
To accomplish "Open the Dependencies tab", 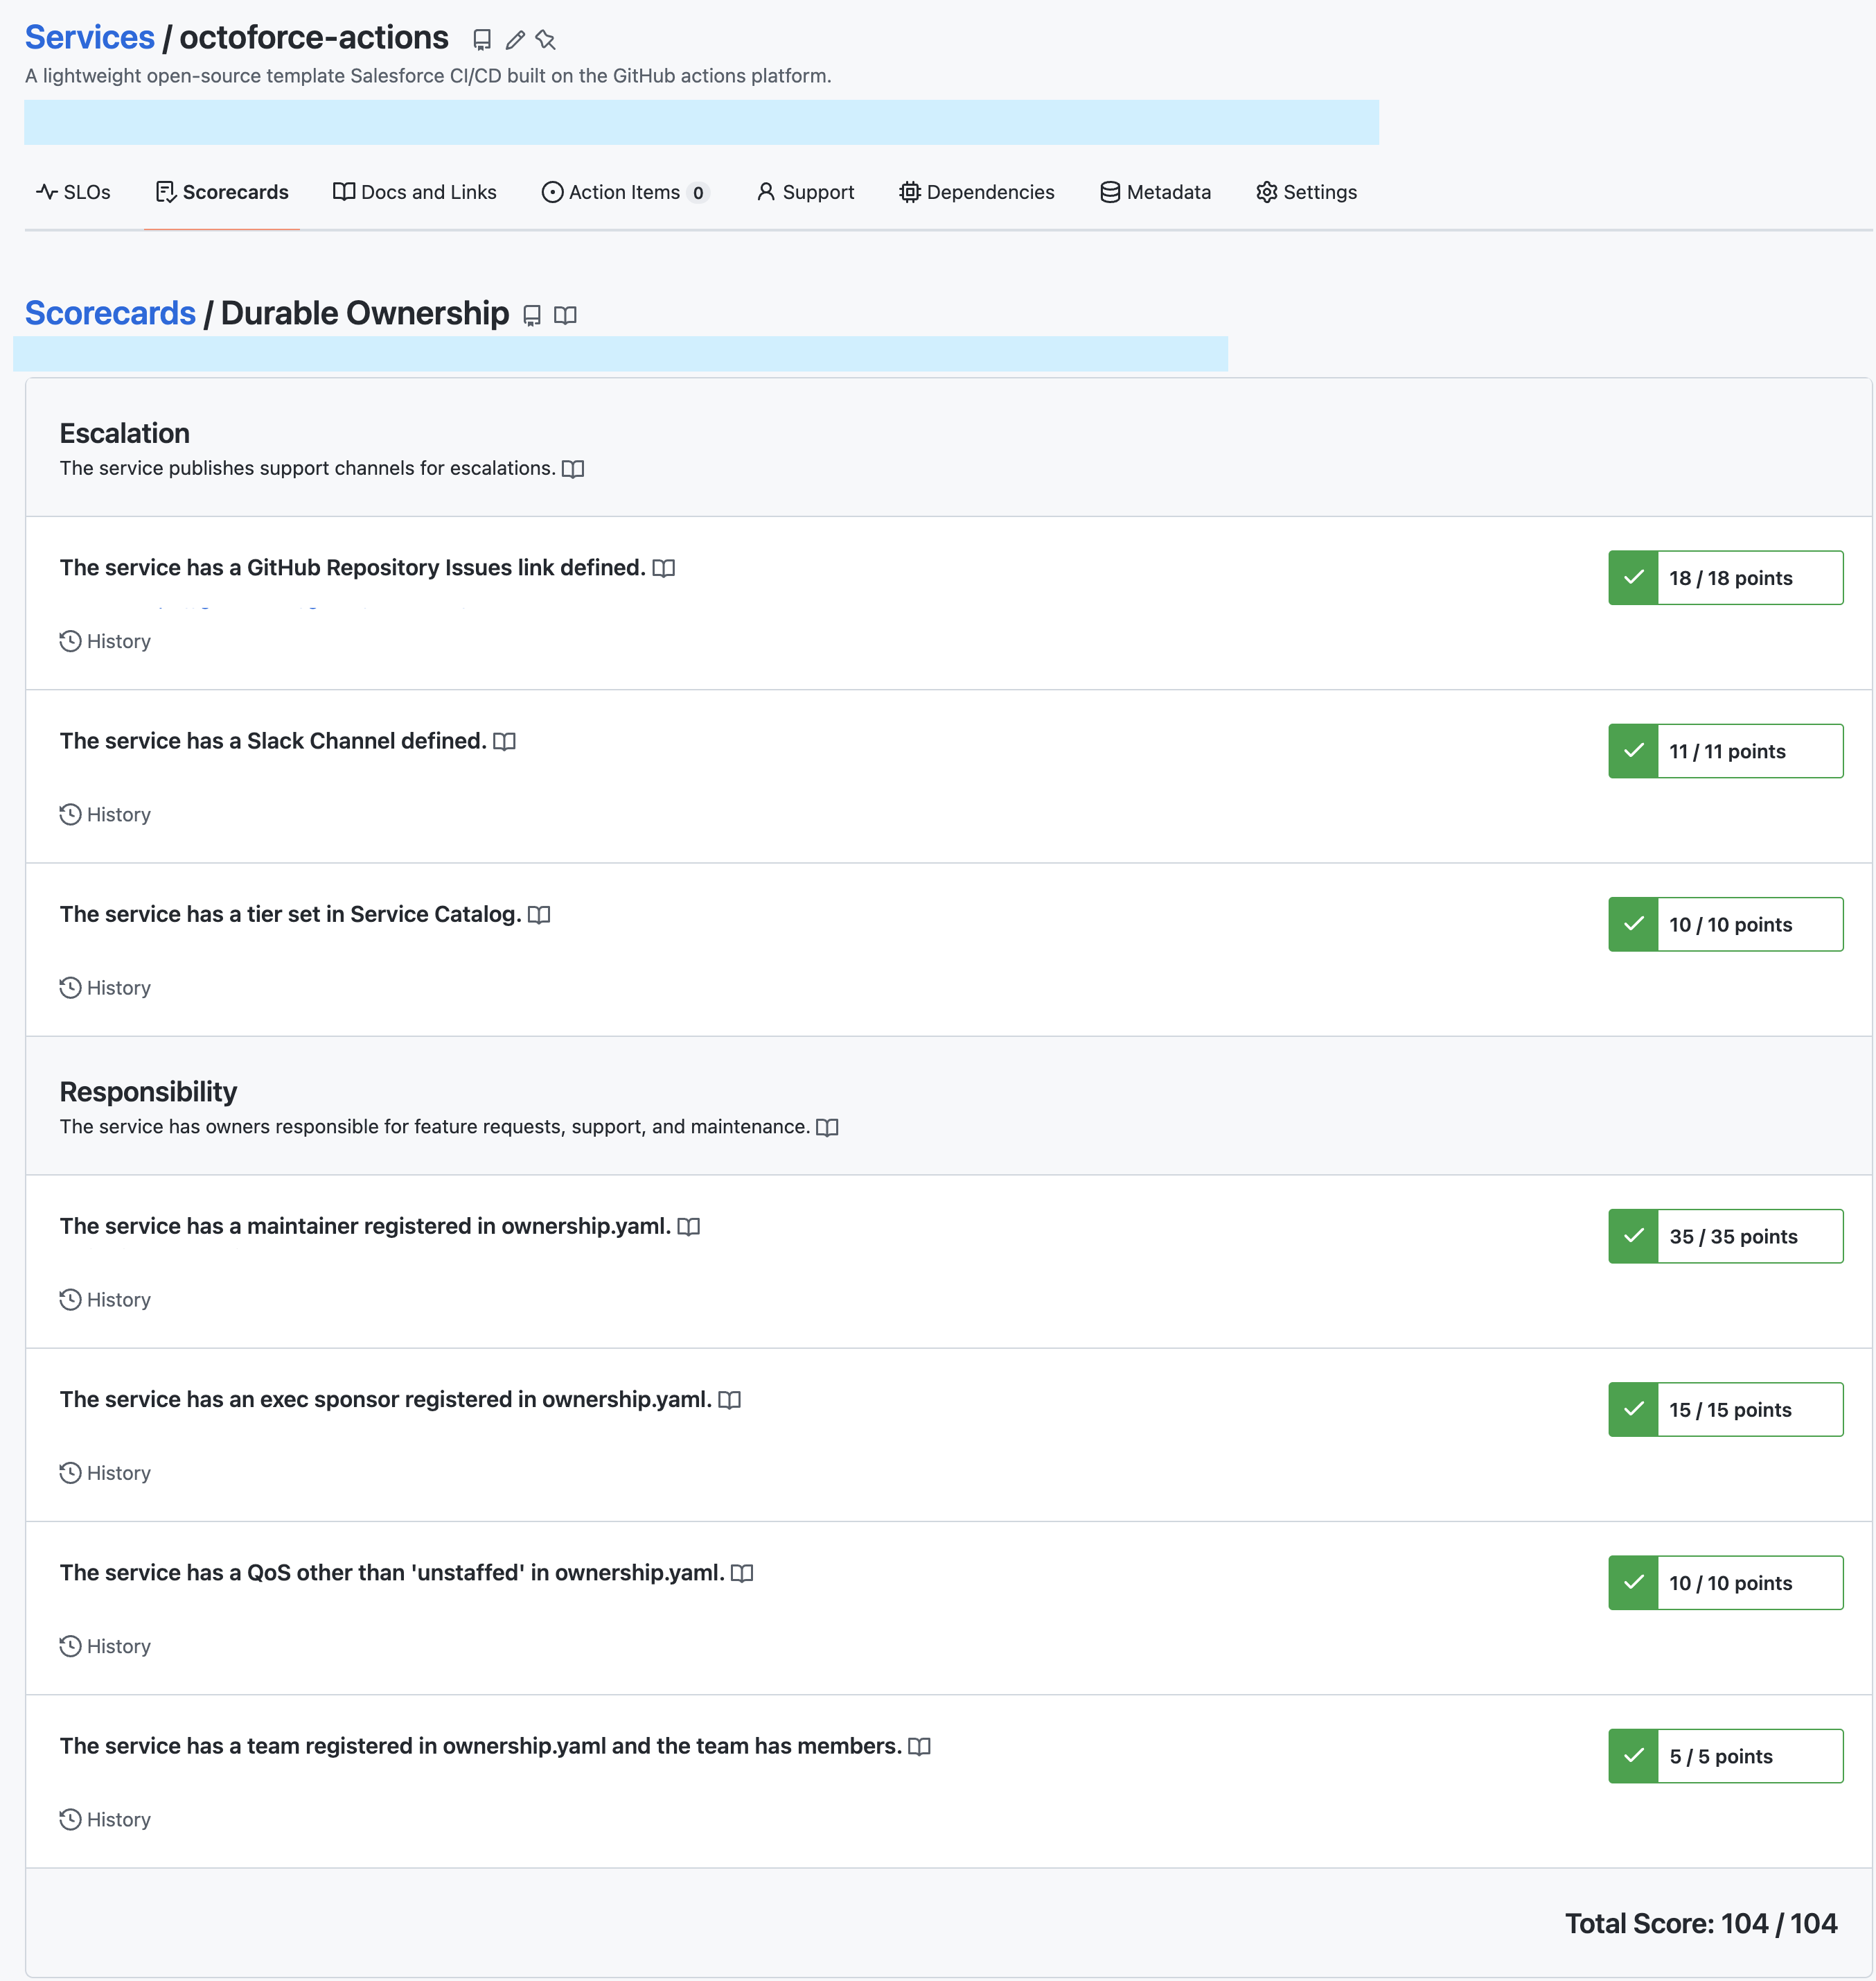I will [976, 192].
